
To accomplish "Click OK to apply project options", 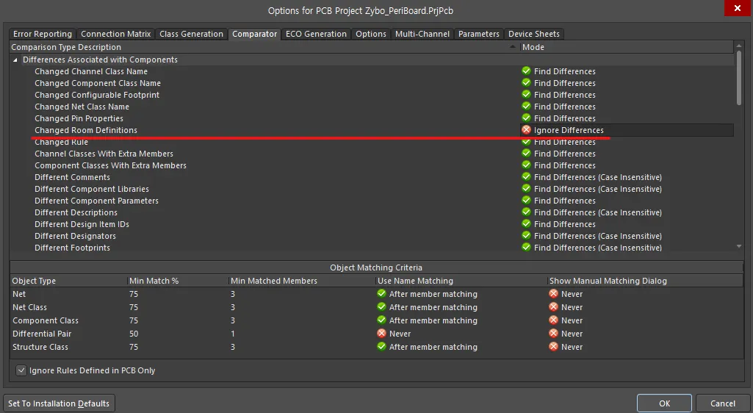I will (664, 403).
